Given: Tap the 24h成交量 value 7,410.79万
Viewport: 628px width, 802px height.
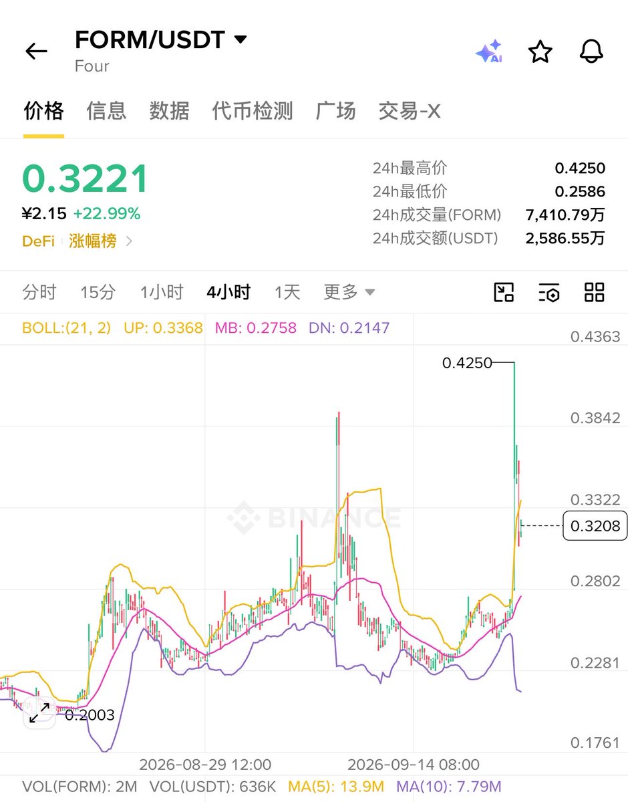Looking at the screenshot, I should point(565,215).
